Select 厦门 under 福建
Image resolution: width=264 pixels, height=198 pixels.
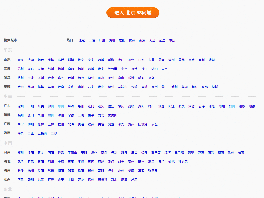coord(31,115)
